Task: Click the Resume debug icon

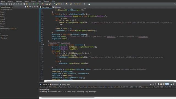Action: 7,4
